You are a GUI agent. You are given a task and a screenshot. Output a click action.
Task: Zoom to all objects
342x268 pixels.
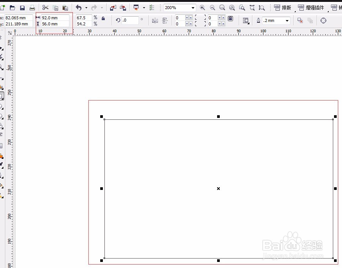[x=232, y=8]
